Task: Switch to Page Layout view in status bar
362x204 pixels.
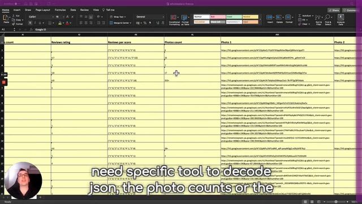Action: coord(312,202)
